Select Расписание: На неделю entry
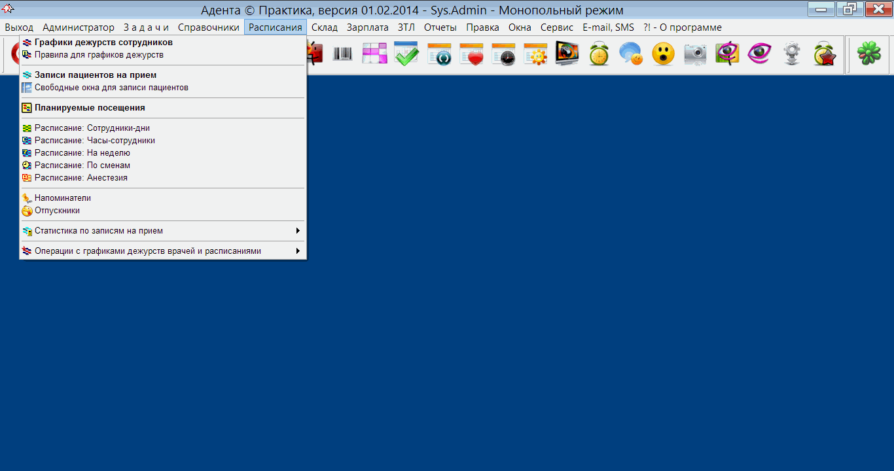This screenshot has width=894, height=471. tap(82, 153)
